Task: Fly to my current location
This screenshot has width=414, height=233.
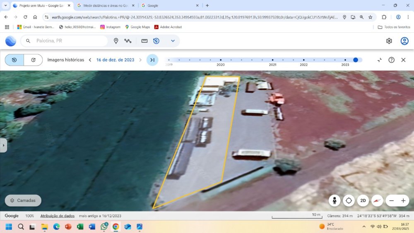Action: (349, 201)
